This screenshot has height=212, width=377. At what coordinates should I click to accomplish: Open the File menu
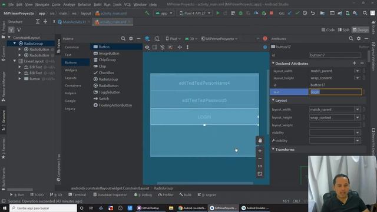(11, 4)
